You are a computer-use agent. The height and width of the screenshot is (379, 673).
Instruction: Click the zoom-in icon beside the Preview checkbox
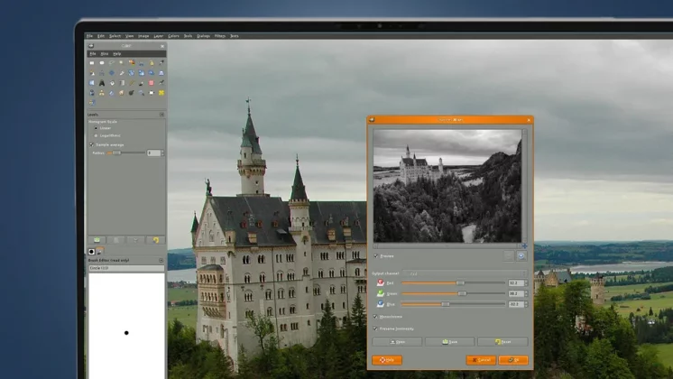(521, 256)
